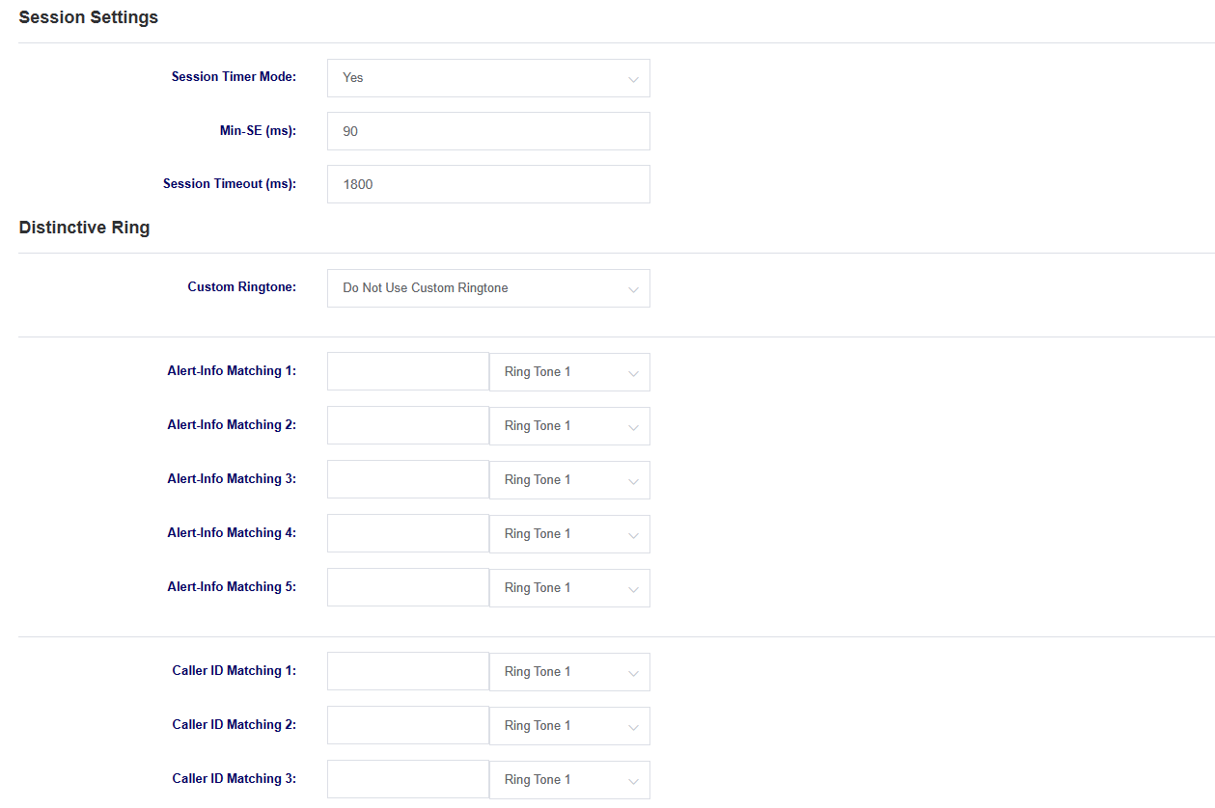Click the Session Timer Mode label
The image size is (1215, 808).
click(x=234, y=77)
